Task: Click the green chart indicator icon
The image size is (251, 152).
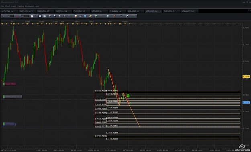Action: click(x=96, y=16)
